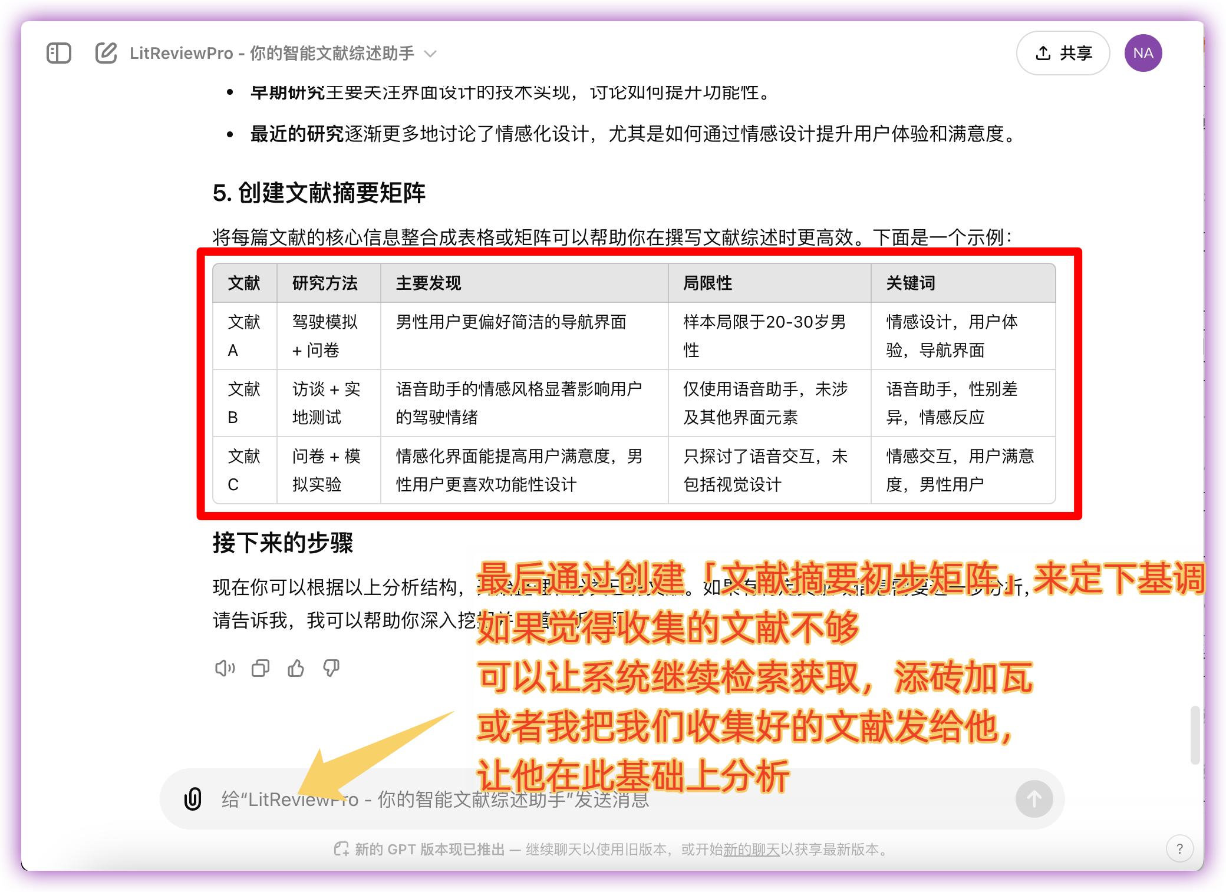
Task: Click 情感交互，用户满意度 keywords cell
Action: 963,470
